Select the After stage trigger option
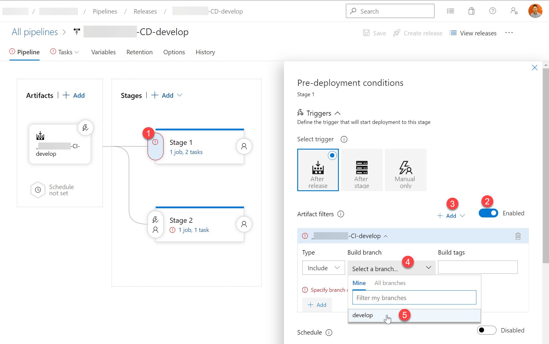Viewport: 549px width, 344px height. click(362, 170)
